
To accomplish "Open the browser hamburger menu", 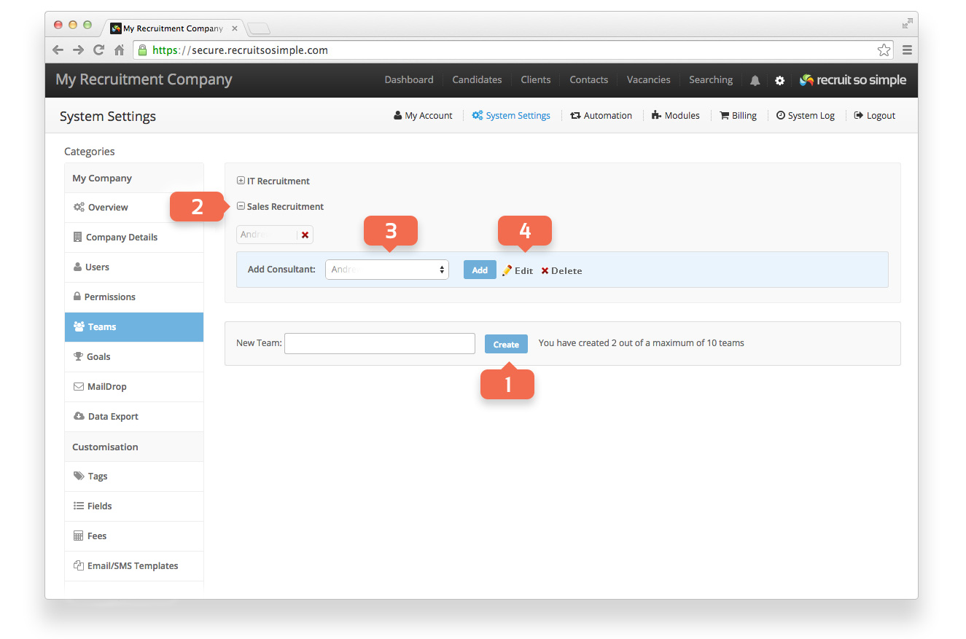I will pos(907,50).
